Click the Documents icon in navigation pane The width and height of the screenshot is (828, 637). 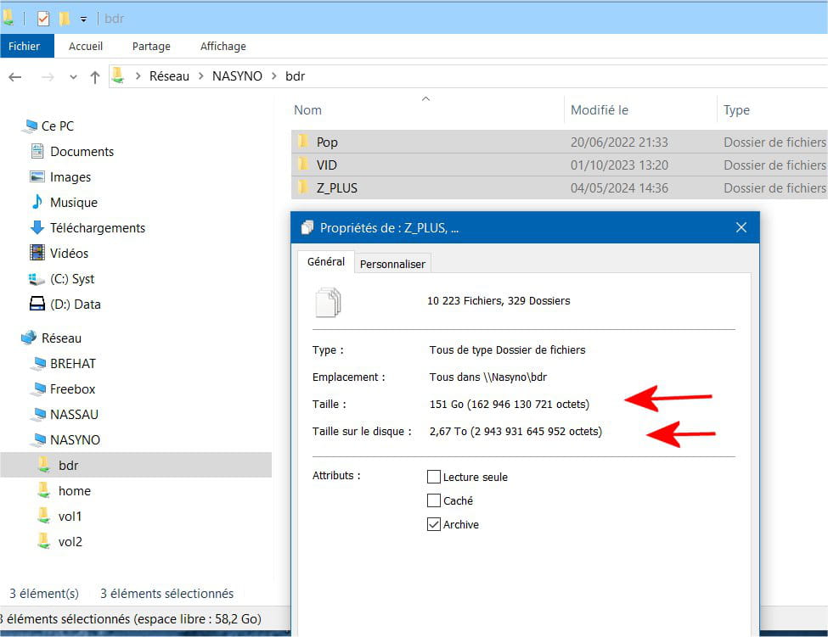(x=37, y=151)
